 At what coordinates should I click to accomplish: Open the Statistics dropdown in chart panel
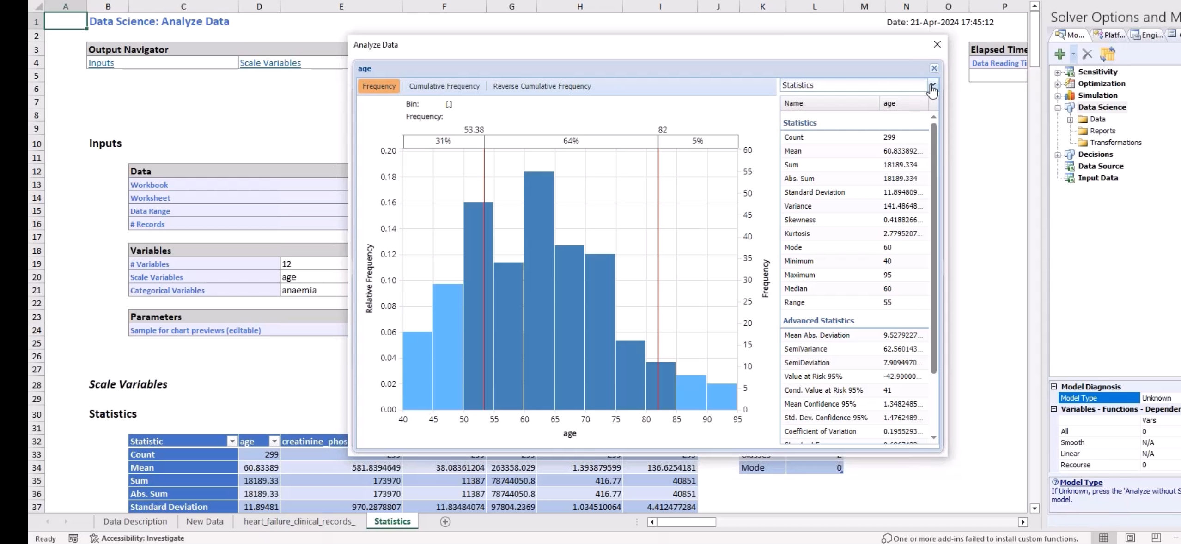[932, 85]
